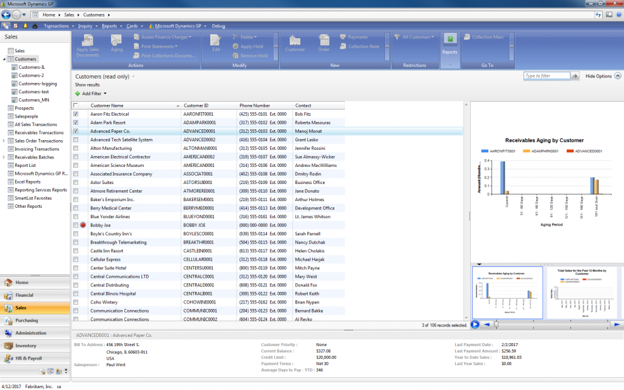624x390 pixels.
Task: Open the Reports menu
Action: click(x=112, y=26)
